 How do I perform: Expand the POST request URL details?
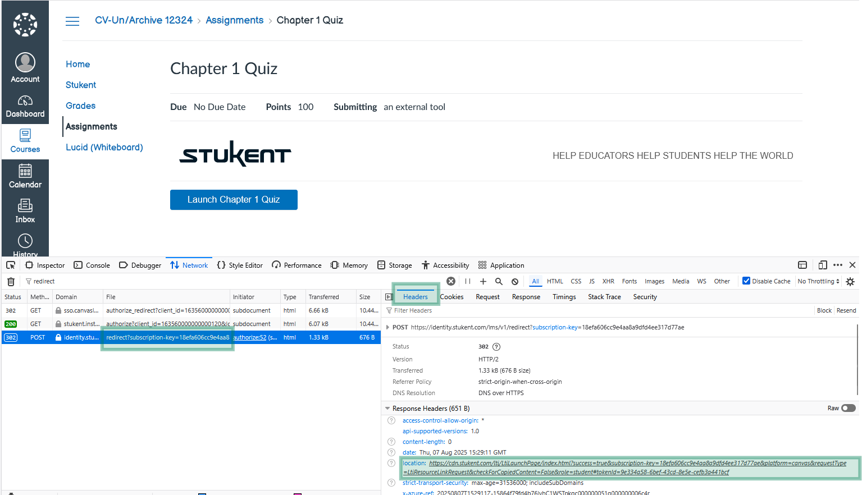387,327
